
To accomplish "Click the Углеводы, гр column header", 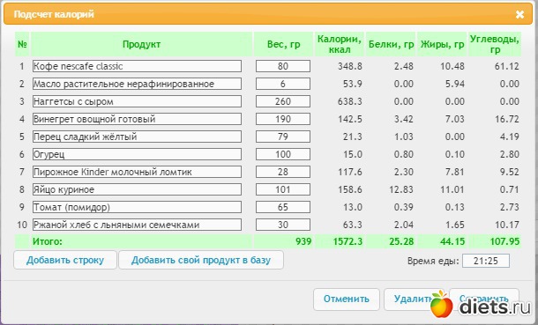I will click(495, 44).
